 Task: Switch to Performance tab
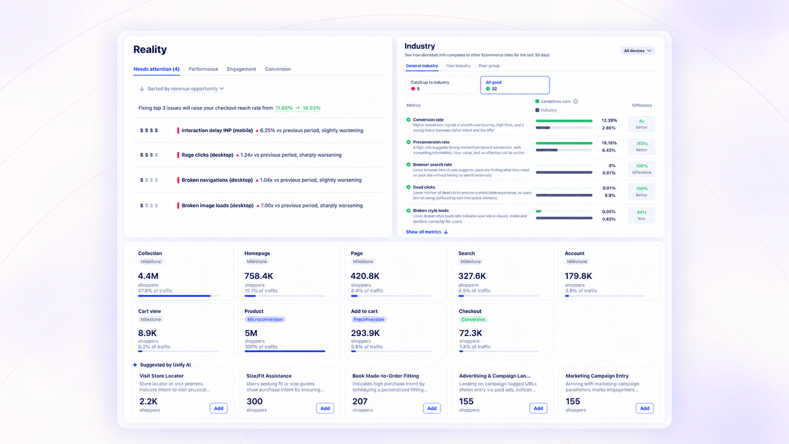(x=203, y=69)
